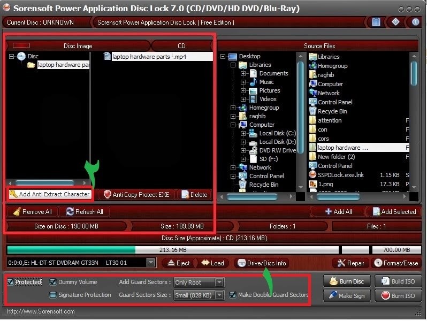Disable the Dummy Volume checkbox
427x321 pixels.
[53, 282]
